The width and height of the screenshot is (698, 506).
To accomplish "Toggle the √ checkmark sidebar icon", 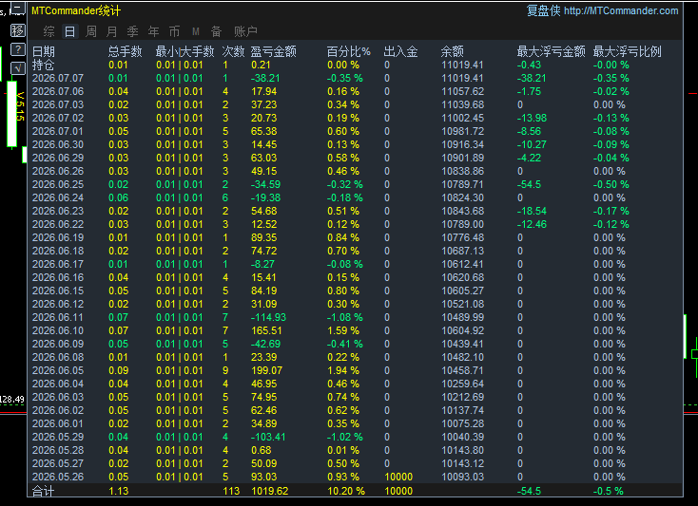I will pos(18,68).
